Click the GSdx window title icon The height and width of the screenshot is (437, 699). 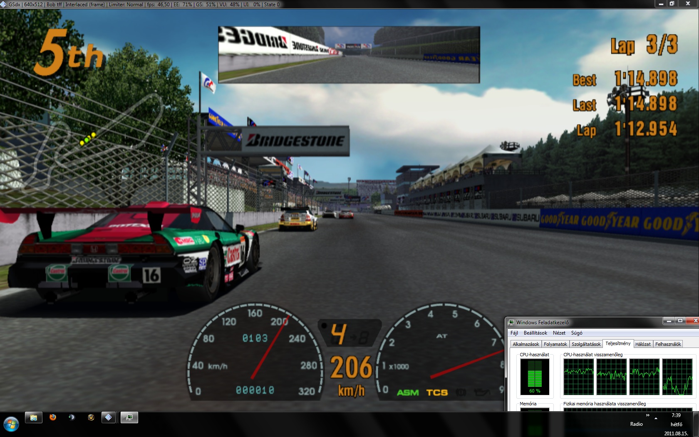coord(3,4)
